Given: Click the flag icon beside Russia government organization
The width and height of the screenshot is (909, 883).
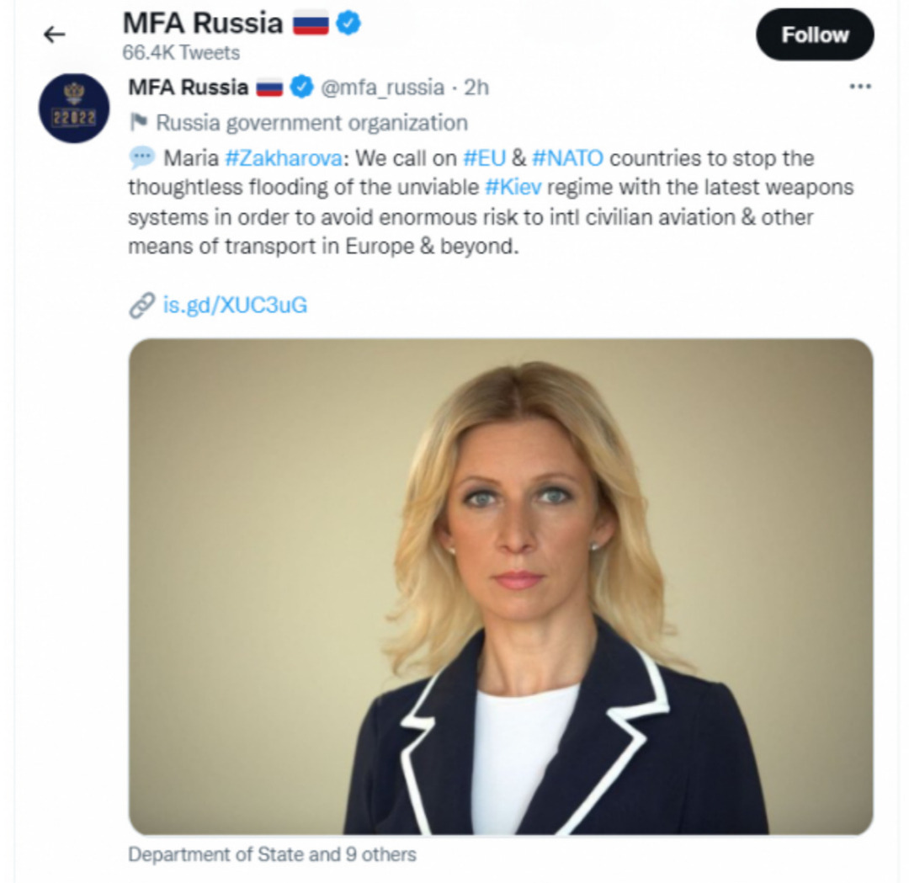Looking at the screenshot, I should [x=139, y=122].
